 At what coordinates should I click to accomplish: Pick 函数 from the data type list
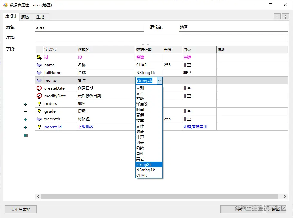pyautogui.click(x=149, y=148)
